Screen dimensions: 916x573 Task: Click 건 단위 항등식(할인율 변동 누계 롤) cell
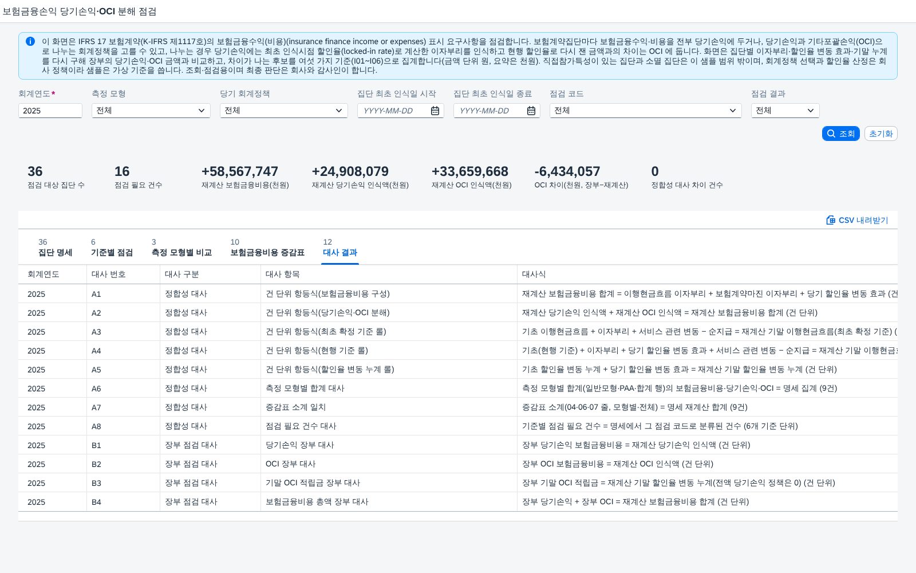coord(389,370)
